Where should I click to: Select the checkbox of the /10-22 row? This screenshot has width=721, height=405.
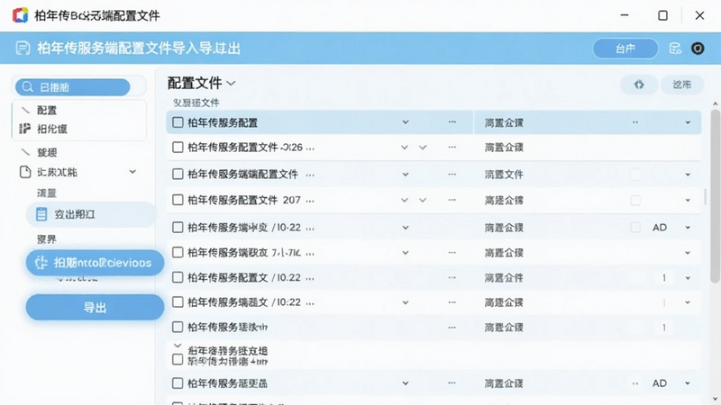point(178,228)
